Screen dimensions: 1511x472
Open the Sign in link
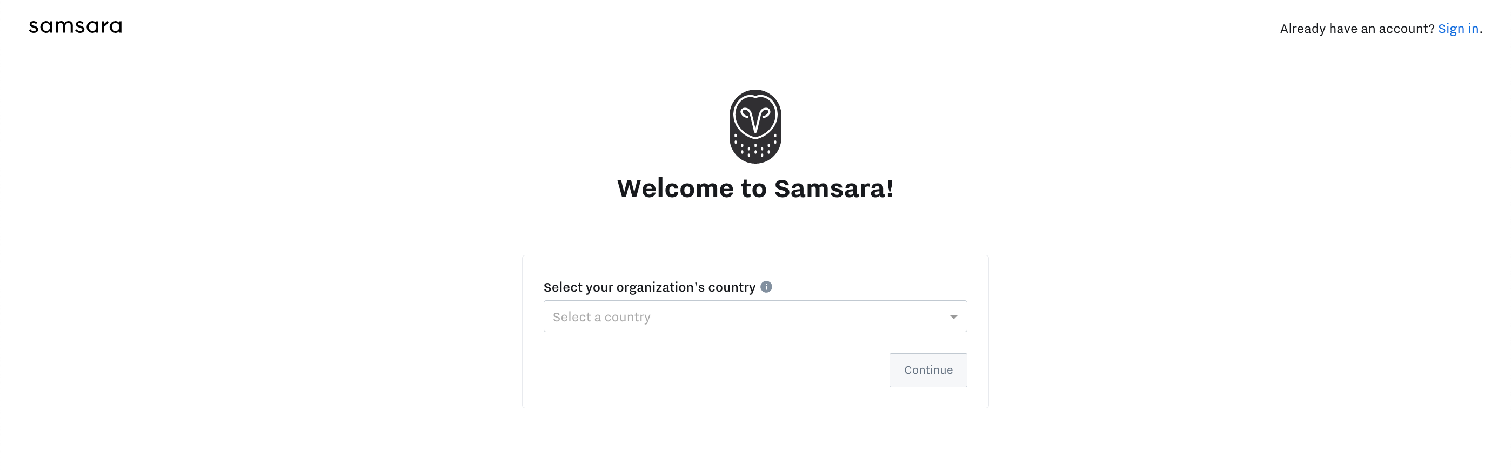point(1459,28)
